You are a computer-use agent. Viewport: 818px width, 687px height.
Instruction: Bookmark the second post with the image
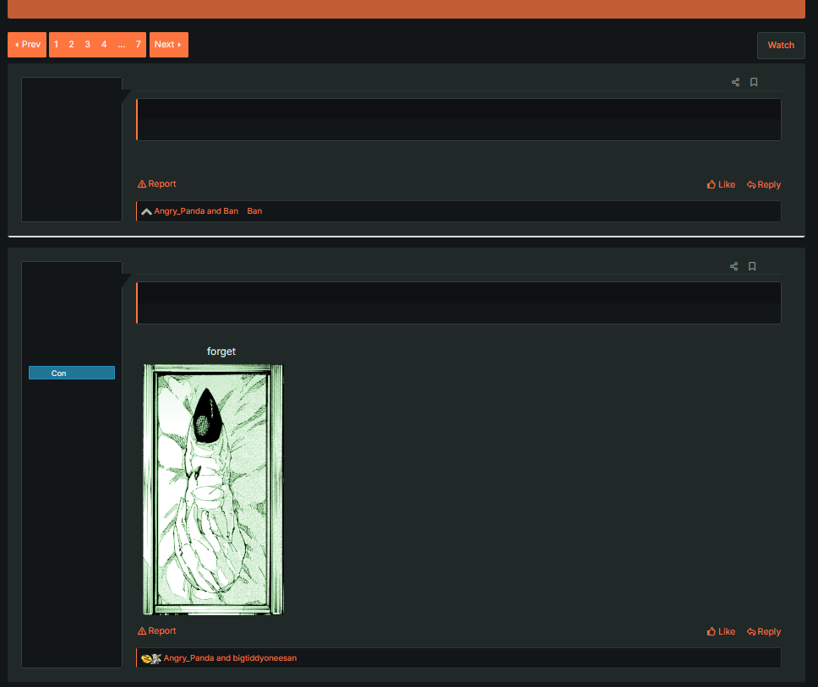coord(752,266)
